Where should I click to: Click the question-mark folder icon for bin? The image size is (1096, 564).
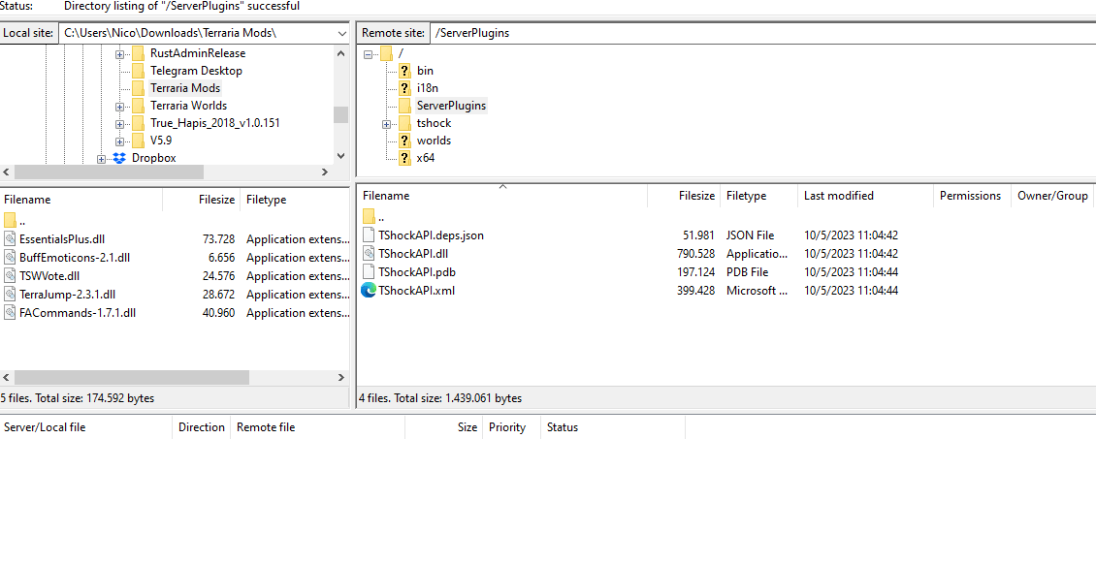[x=404, y=71]
